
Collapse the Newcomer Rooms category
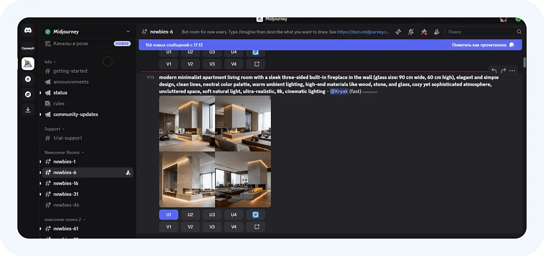(64, 153)
